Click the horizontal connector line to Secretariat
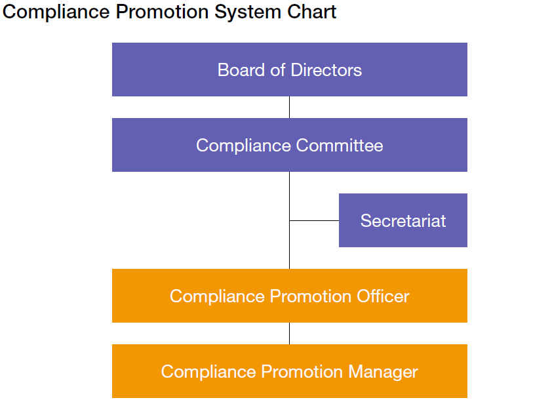Viewport: 550px width, 400px height. 315,221
